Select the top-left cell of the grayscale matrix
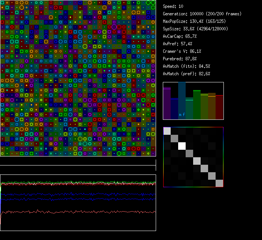Image resolution: width=262 pixels, height=240 pixels. [x=167, y=131]
